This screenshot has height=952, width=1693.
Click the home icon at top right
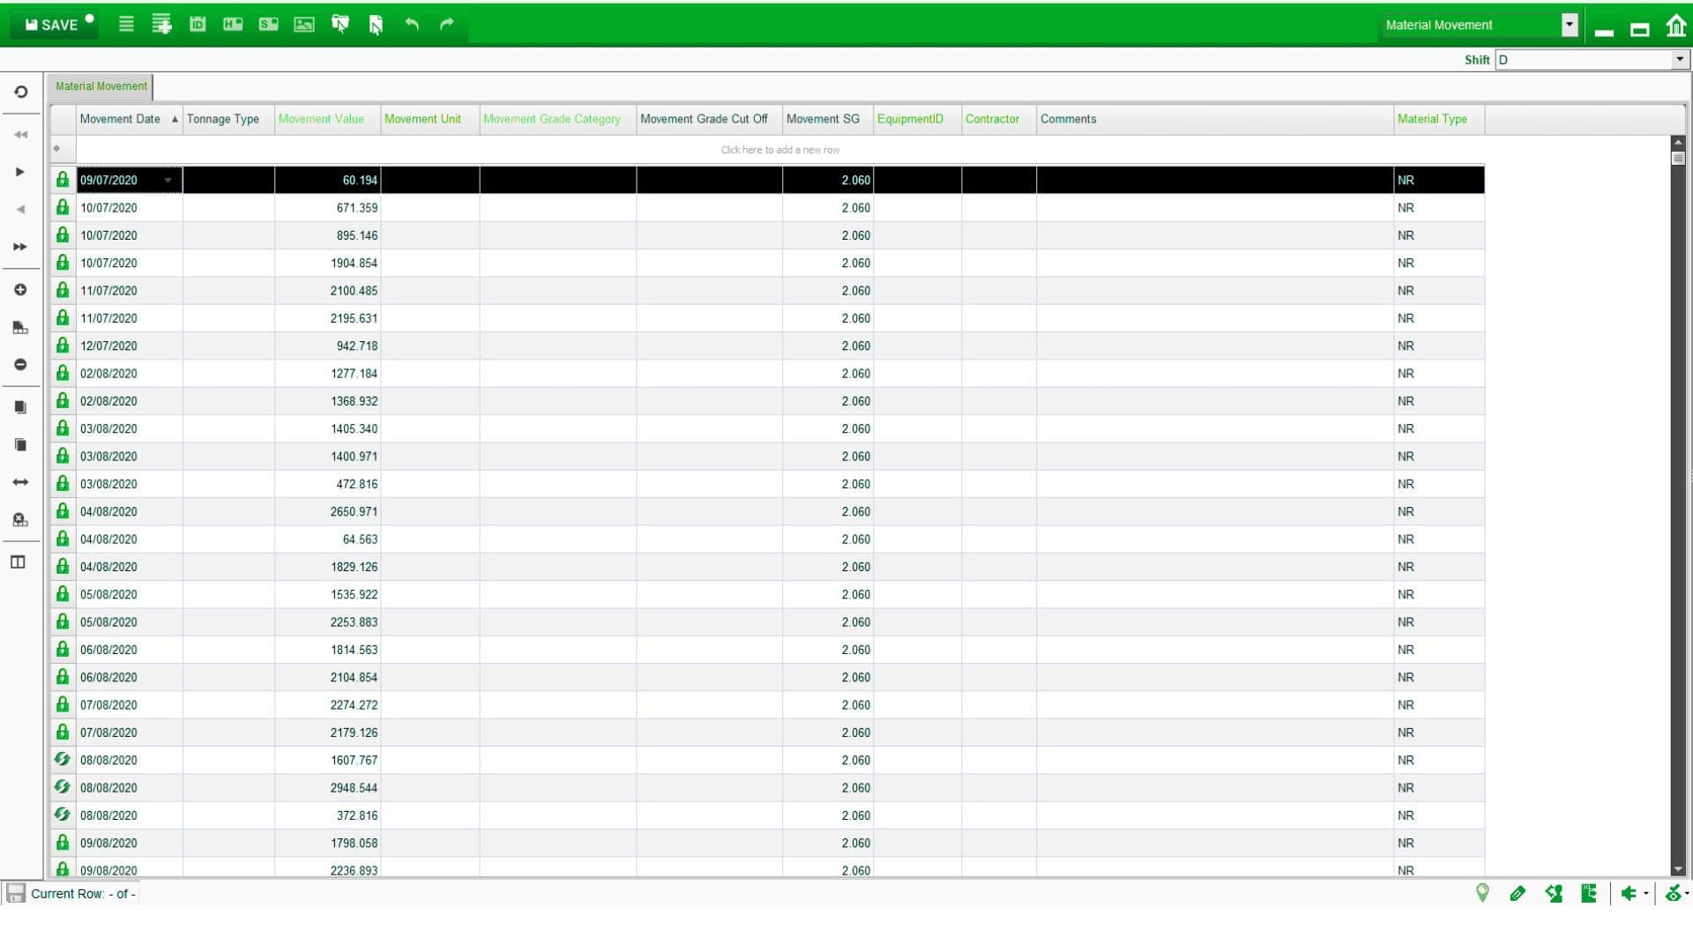point(1675,26)
